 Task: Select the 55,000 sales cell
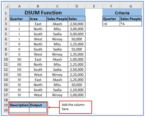pyautogui.click(x=77, y=49)
